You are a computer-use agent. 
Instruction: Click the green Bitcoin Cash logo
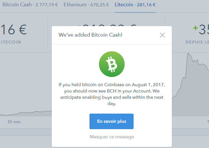pyautogui.click(x=112, y=64)
